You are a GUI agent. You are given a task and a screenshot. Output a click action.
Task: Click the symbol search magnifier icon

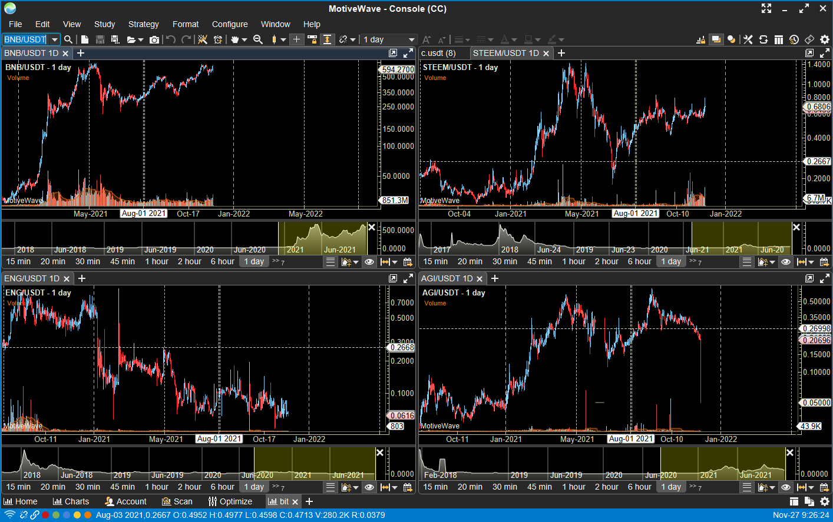point(68,39)
